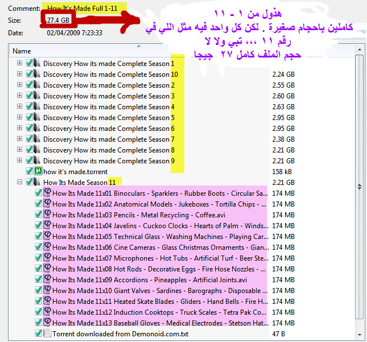The height and width of the screenshot is (342, 367).
Task: Click the Complete Season 9 folder icon
Action: click(x=37, y=160)
